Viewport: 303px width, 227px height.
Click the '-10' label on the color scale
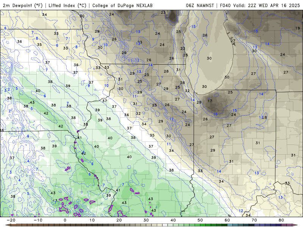pyautogui.click(x=38, y=220)
